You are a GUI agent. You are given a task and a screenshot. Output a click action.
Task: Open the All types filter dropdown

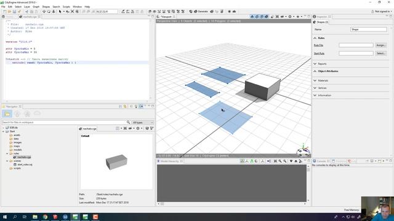pyautogui.click(x=143, y=123)
